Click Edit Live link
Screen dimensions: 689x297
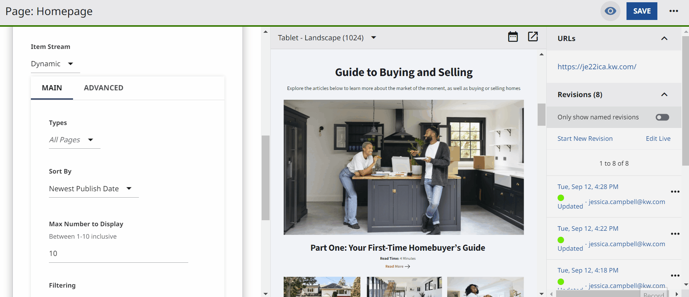click(x=658, y=139)
